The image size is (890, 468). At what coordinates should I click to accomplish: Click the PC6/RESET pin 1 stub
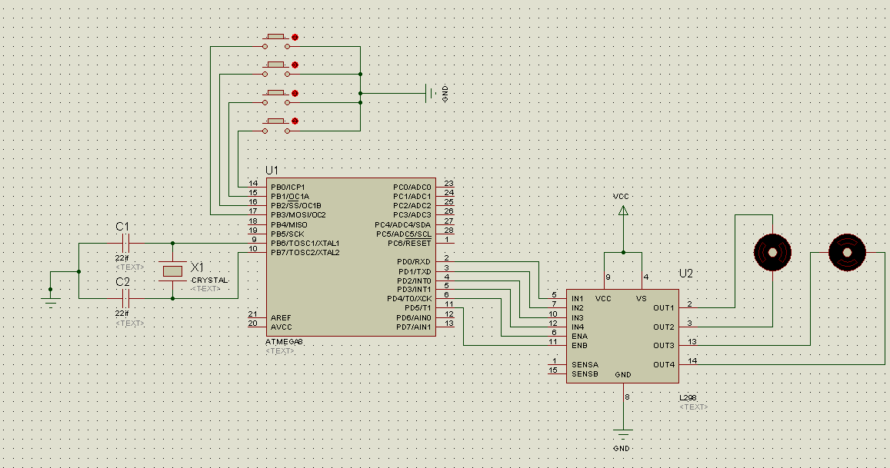[445, 243]
